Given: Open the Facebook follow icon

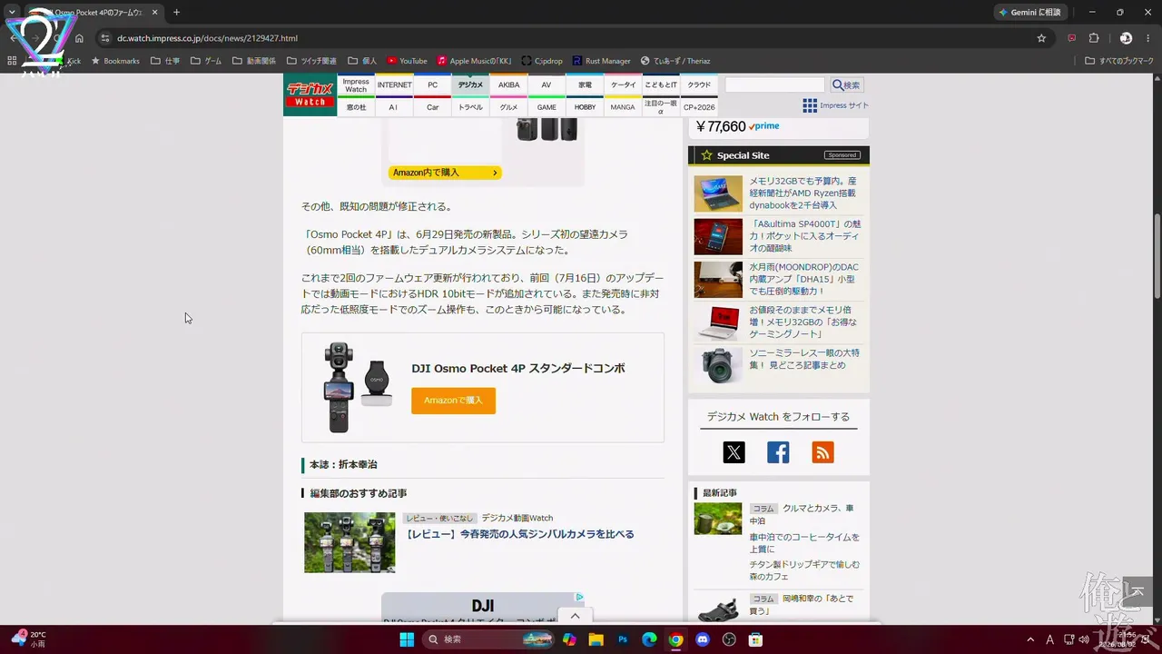Looking at the screenshot, I should (778, 452).
